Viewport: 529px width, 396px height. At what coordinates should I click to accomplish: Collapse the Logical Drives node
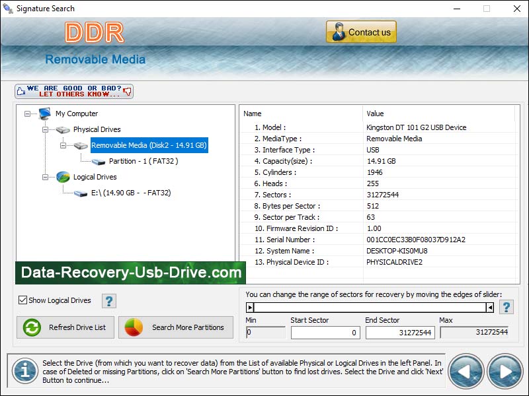[x=45, y=177]
